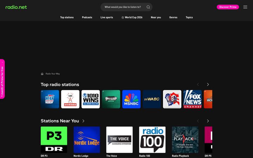The height and width of the screenshot is (158, 253).
Task: Open the MSNBC station tile
Action: click(131, 99)
